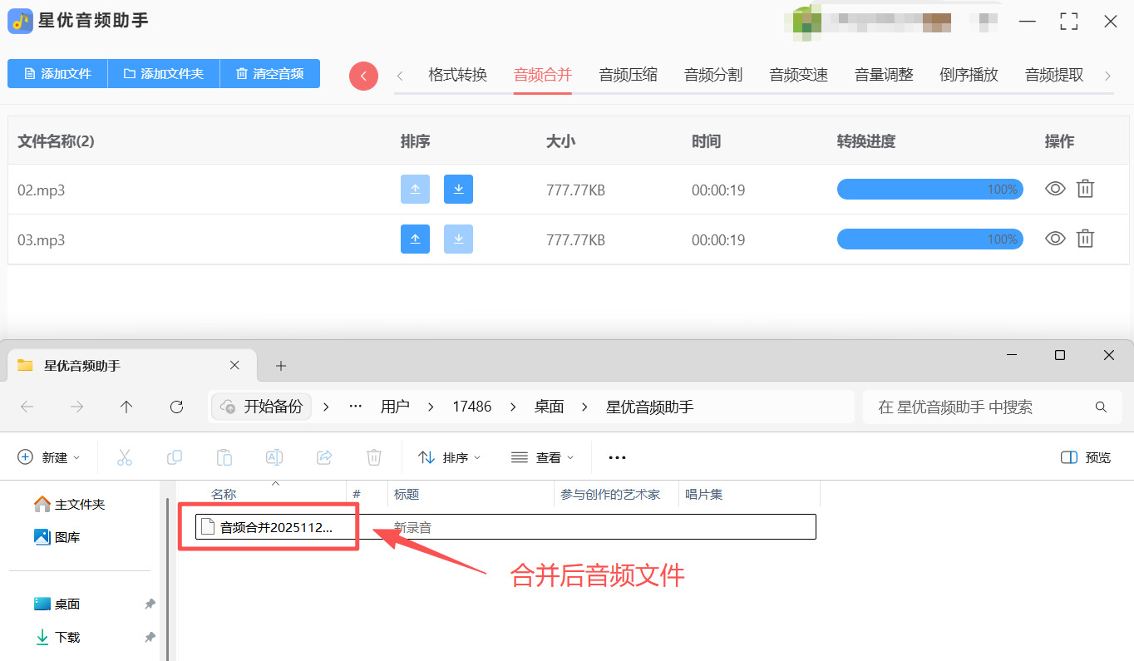Toggle the 预览 preview pane
This screenshot has width=1134, height=661.
pos(1086,457)
